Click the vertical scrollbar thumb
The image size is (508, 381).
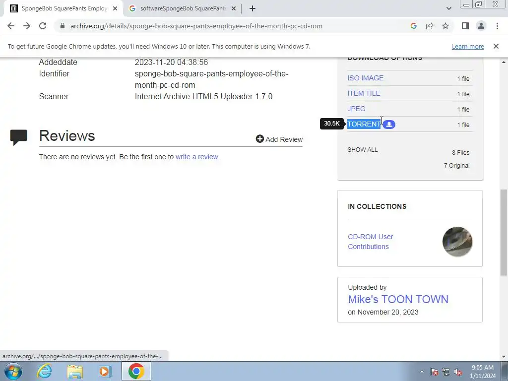pos(504,233)
